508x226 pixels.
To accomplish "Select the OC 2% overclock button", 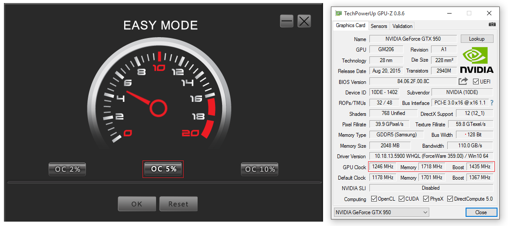I will (x=67, y=169).
